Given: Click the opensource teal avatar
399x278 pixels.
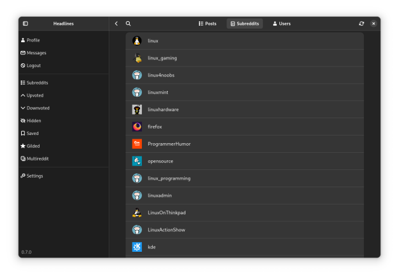Looking at the screenshot, I should pyautogui.click(x=137, y=161).
